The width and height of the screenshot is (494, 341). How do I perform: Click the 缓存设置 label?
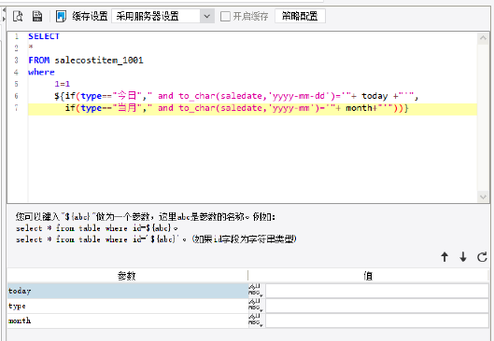90,16
